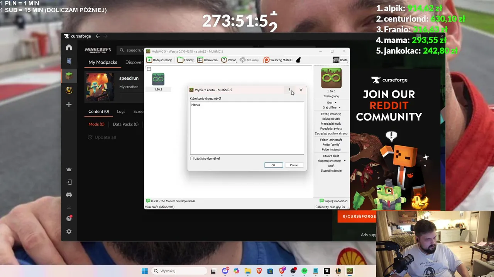Click Usuń in the side panel
Image resolution: width=494 pixels, height=277 pixels.
point(331,165)
